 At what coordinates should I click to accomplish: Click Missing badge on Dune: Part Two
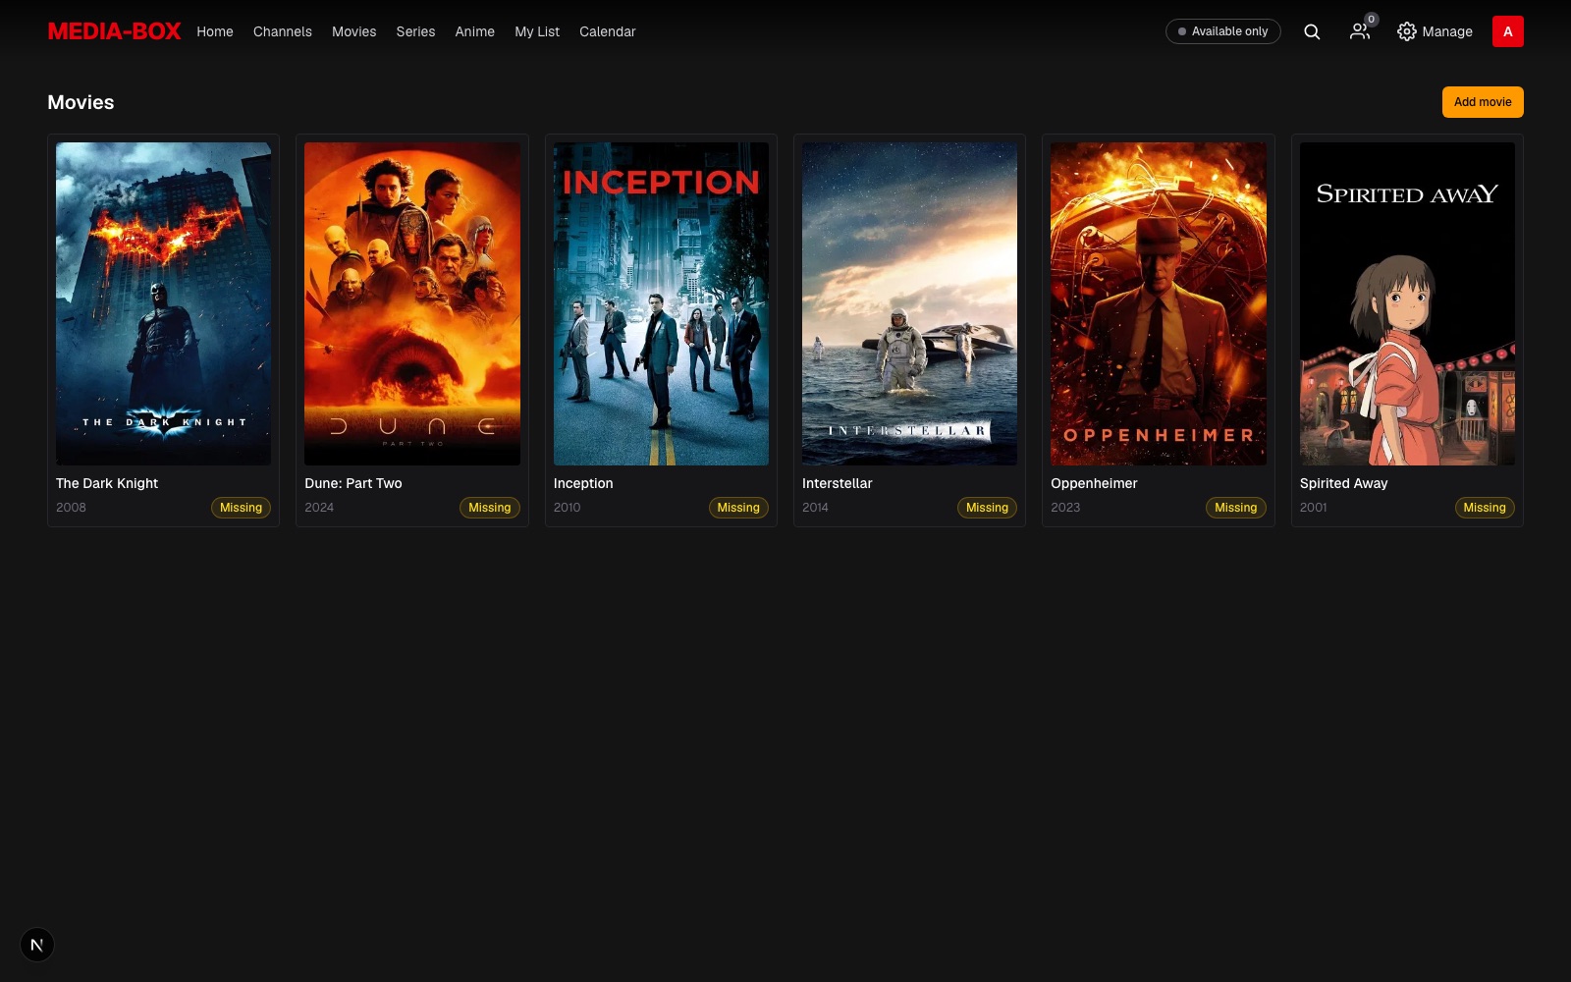[x=490, y=508]
